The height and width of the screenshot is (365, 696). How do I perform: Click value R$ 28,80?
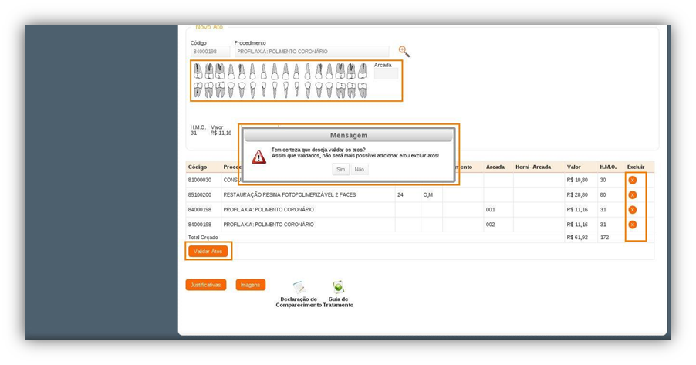pos(577,195)
